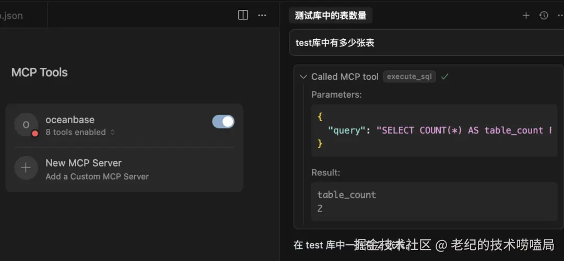Click the split editor icon
Viewport: 564px width, 261px height.
click(243, 15)
